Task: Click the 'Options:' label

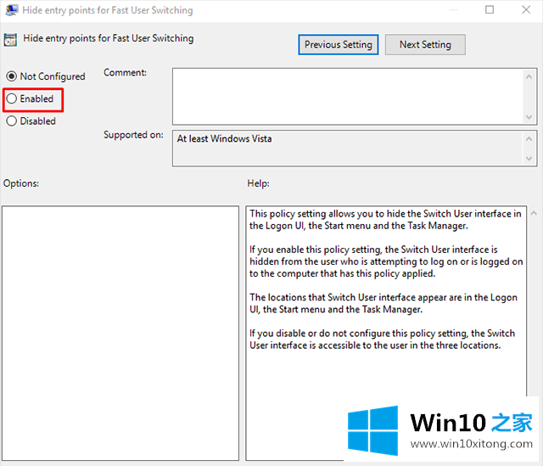Action: pos(21,183)
